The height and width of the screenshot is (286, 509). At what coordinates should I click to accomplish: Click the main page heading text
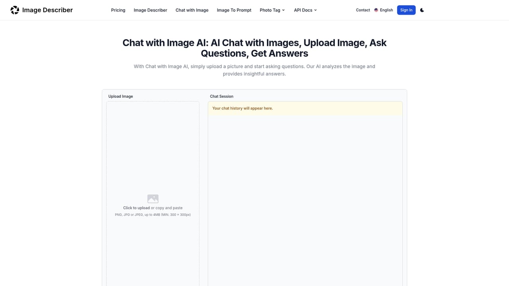pos(254,48)
